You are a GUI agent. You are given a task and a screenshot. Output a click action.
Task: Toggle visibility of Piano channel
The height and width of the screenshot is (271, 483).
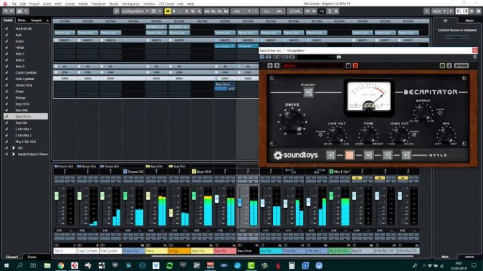tap(7, 91)
